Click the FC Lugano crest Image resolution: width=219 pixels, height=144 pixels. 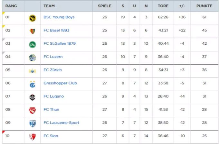tap(33, 97)
